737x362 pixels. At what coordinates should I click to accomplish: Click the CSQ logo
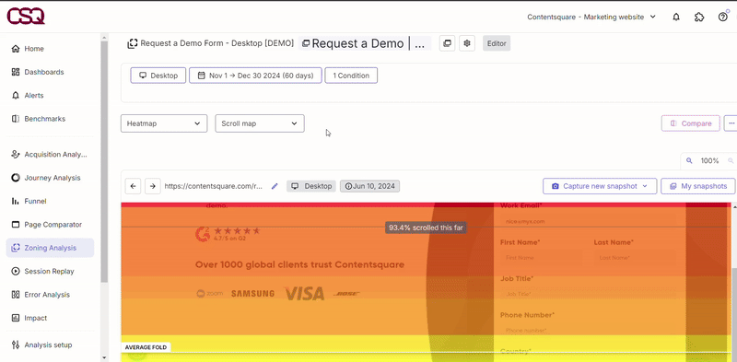click(26, 17)
